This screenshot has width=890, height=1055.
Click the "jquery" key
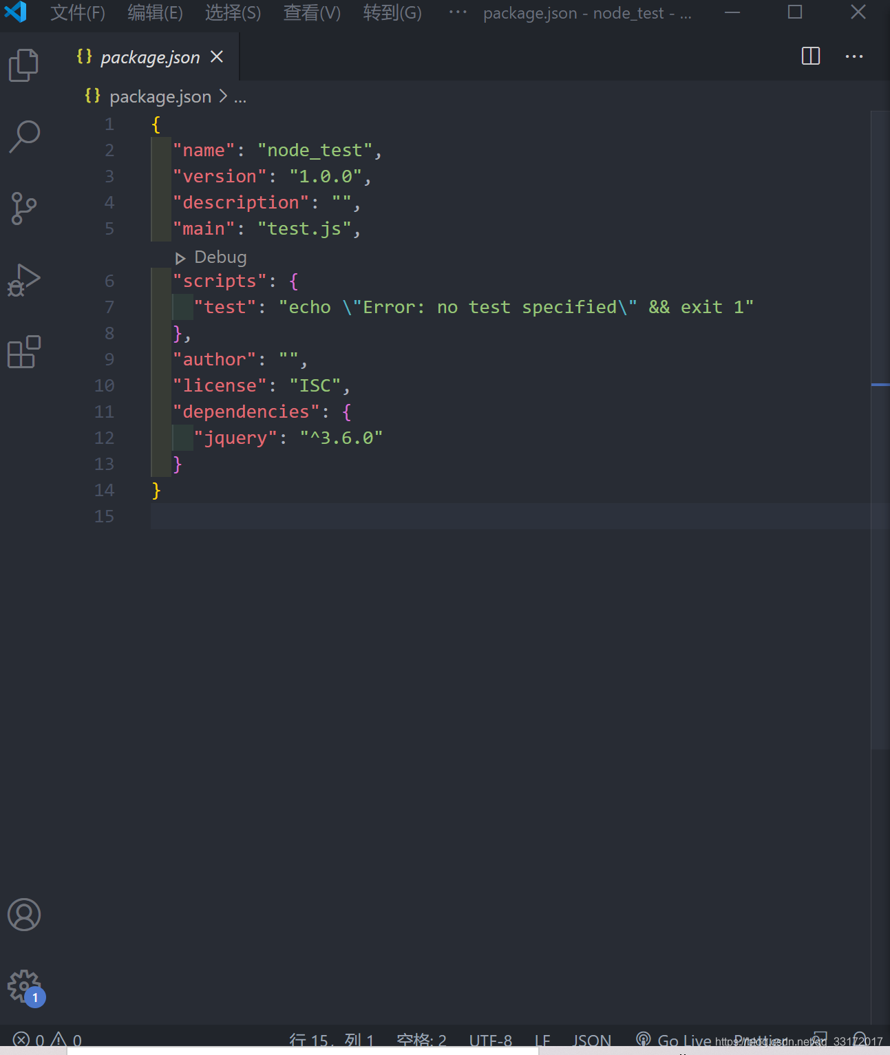point(235,438)
